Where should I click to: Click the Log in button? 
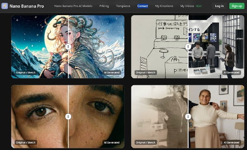click(x=219, y=6)
